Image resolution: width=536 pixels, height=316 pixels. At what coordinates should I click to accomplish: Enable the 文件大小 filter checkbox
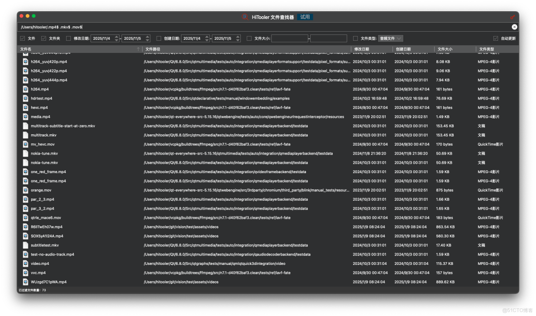[x=249, y=38]
